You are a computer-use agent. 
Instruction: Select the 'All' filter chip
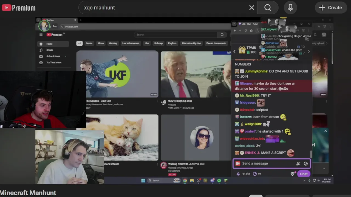pyautogui.click(x=79, y=43)
